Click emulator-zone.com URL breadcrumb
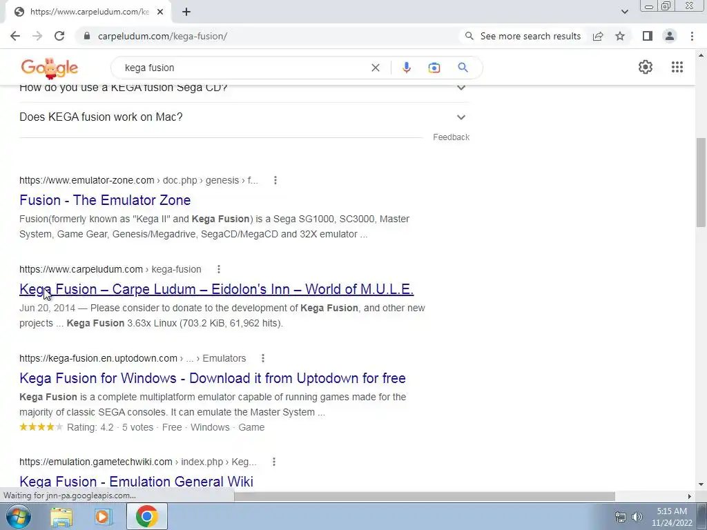 138,180
